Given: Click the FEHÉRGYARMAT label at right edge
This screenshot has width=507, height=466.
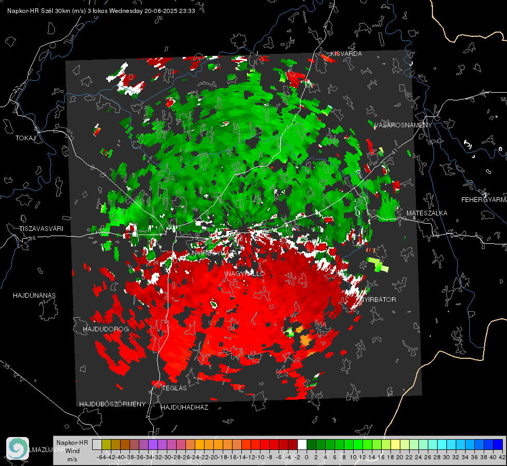Looking at the screenshot, I should [x=484, y=200].
